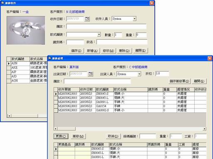Click the 新增(A) button
The height and width of the screenshot is (159, 213).
(92, 51)
